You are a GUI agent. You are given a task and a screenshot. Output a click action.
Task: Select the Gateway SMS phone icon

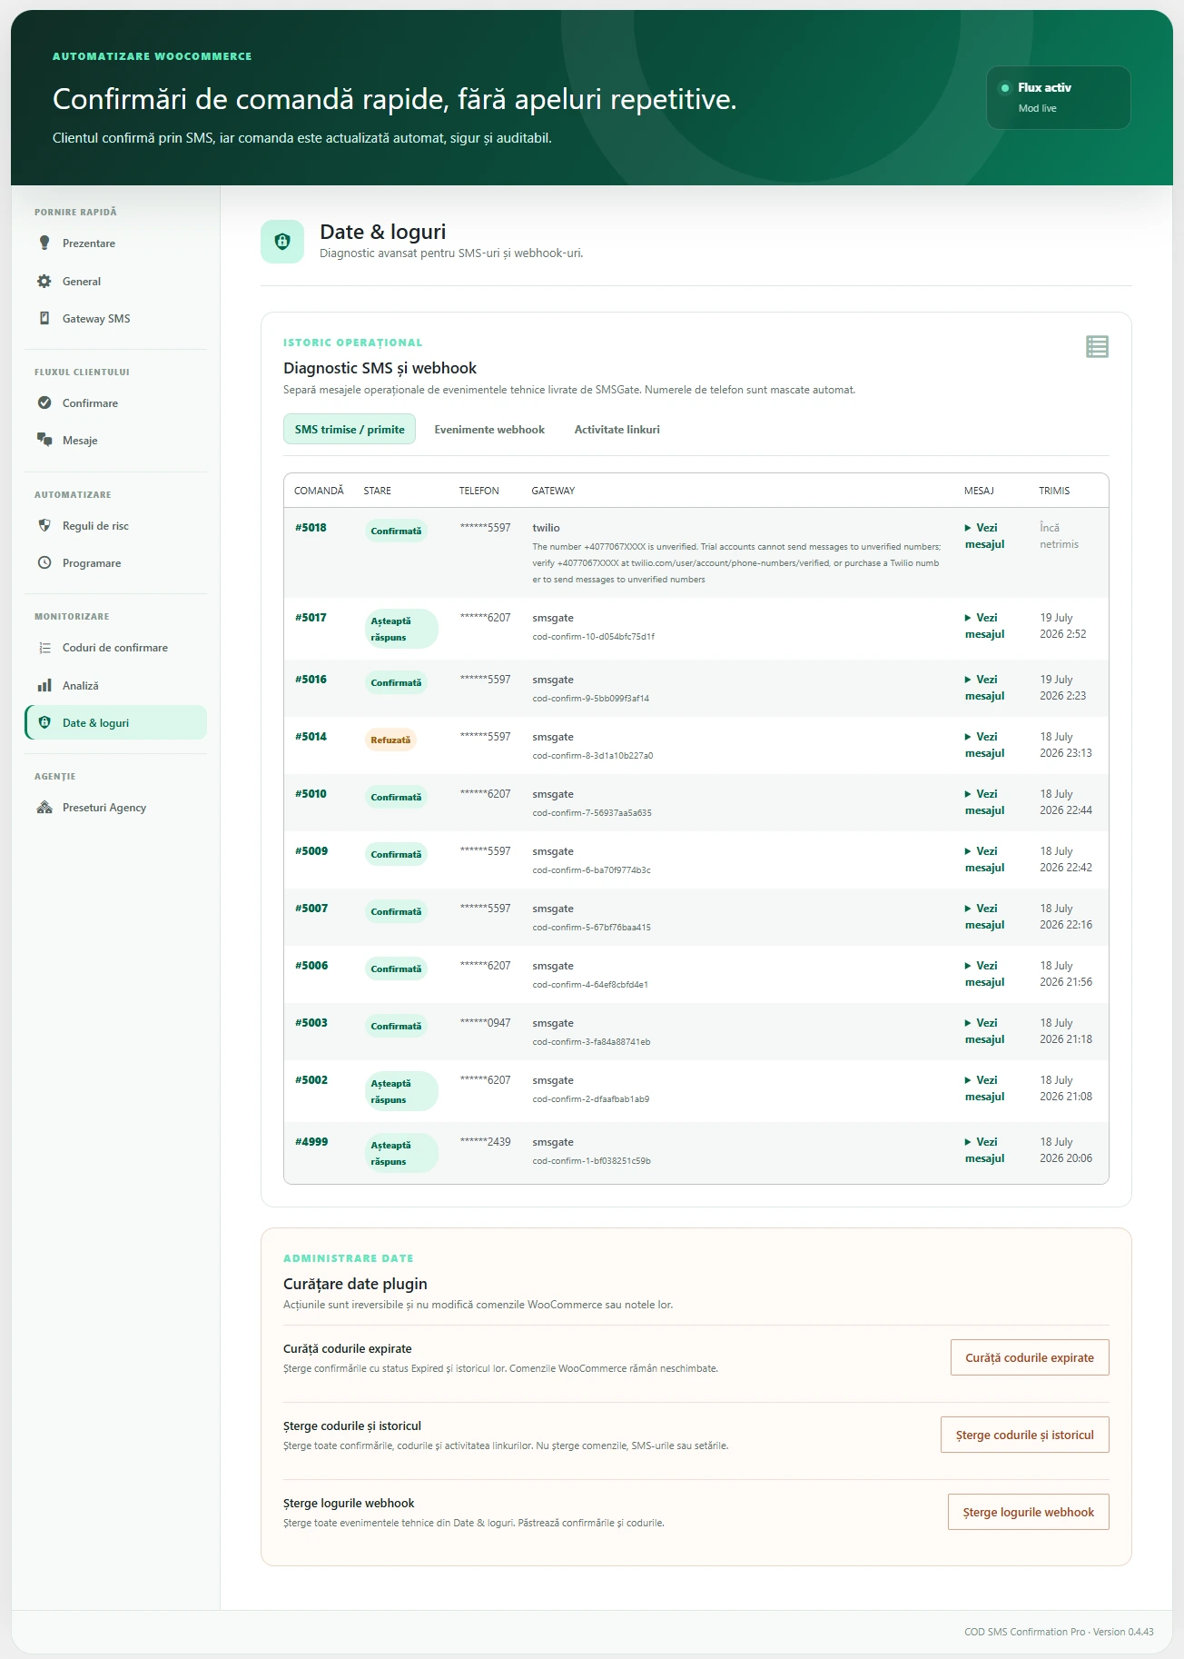[x=44, y=318]
